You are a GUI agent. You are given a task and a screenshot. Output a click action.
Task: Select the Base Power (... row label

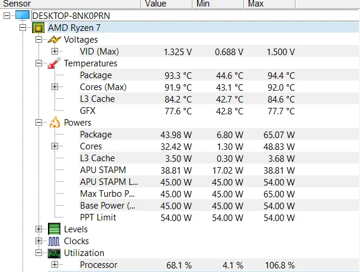107,206
